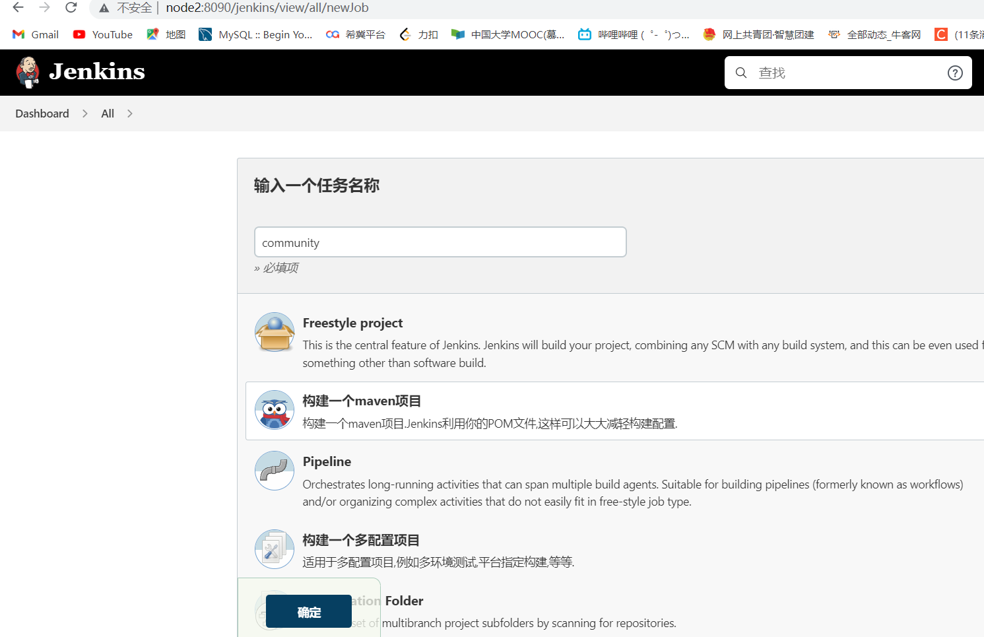The image size is (984, 637).
Task: Open the MySQL :: Begin Yo... bookmark
Action: coord(256,34)
